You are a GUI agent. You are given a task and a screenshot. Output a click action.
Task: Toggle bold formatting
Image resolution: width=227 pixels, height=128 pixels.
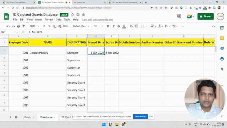(108, 26)
